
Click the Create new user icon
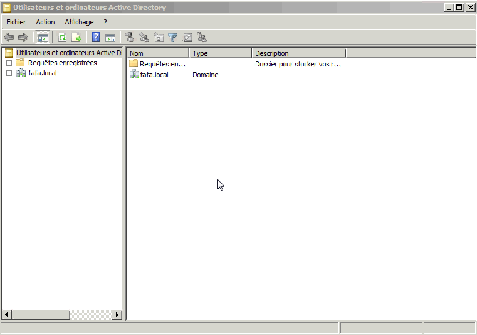click(130, 37)
